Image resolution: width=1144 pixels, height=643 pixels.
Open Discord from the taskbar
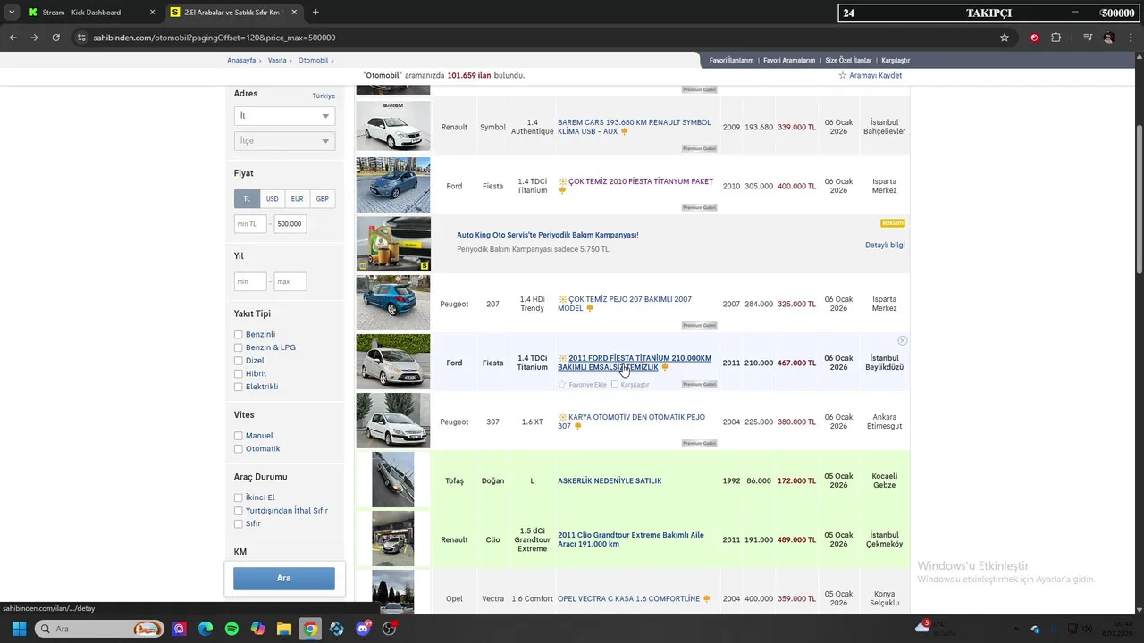point(363,629)
